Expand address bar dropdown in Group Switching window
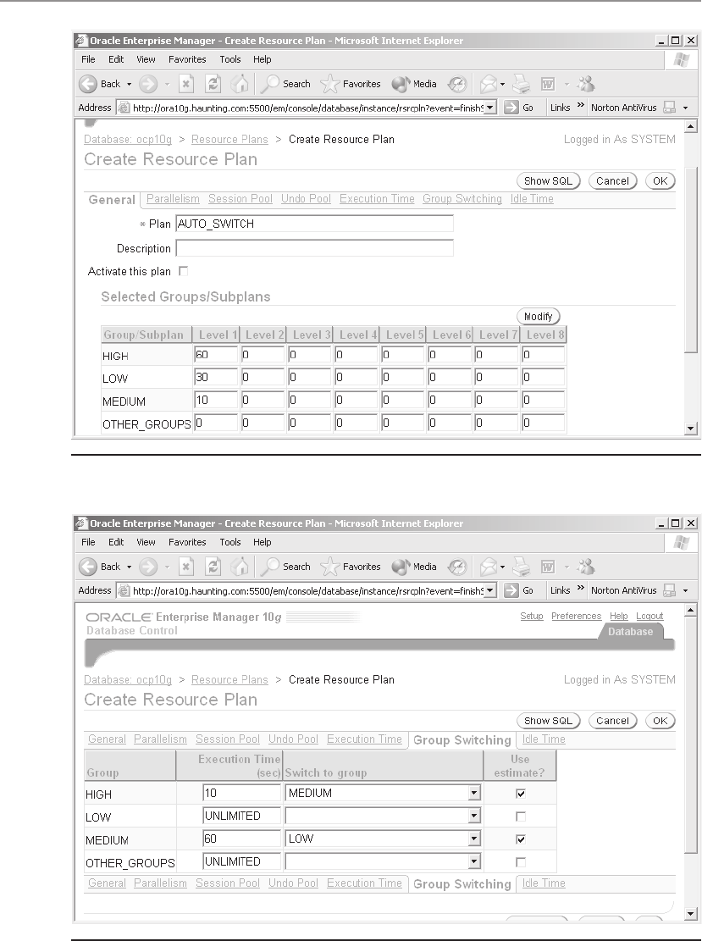 pos(490,590)
